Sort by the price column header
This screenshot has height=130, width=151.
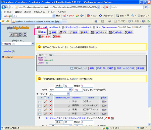pyautogui.click(x=104, y=98)
